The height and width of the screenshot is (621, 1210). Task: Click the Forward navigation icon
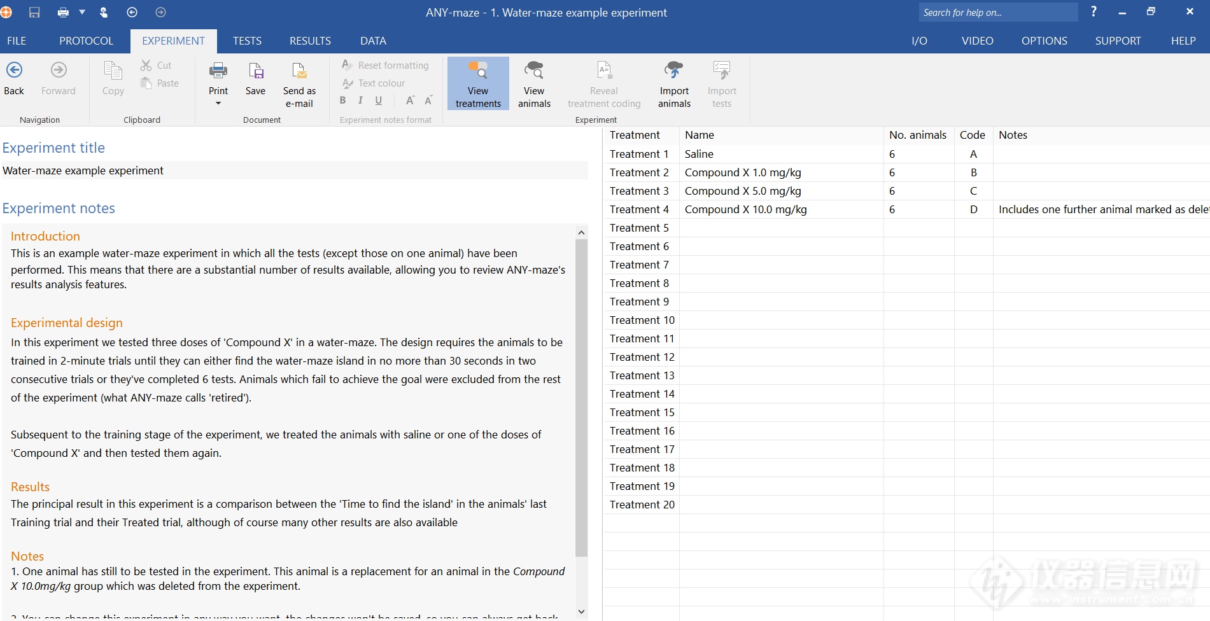[59, 70]
